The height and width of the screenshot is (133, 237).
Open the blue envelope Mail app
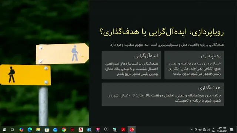pos(55,130)
